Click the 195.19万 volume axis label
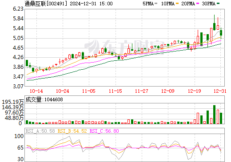Image resolution: width=231 pixels, height=162 pixels. click(13, 102)
